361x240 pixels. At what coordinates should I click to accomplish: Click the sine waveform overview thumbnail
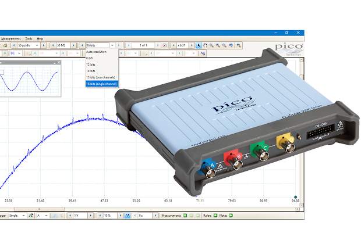[30, 81]
